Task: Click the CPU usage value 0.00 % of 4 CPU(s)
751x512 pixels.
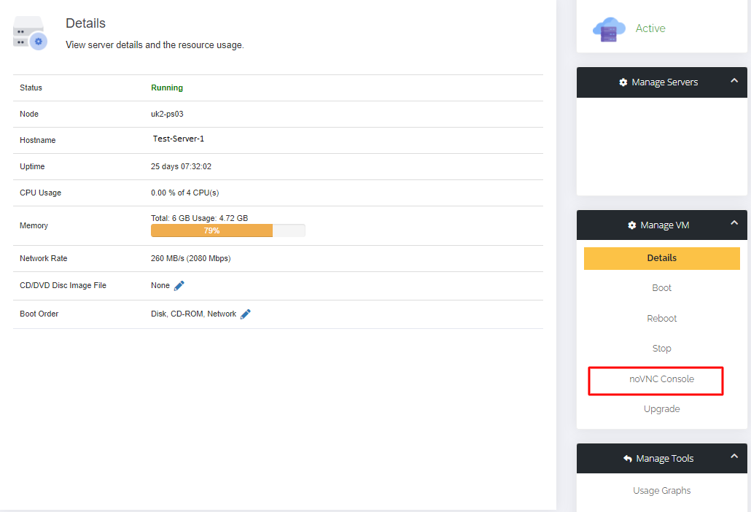Action: [x=185, y=193]
